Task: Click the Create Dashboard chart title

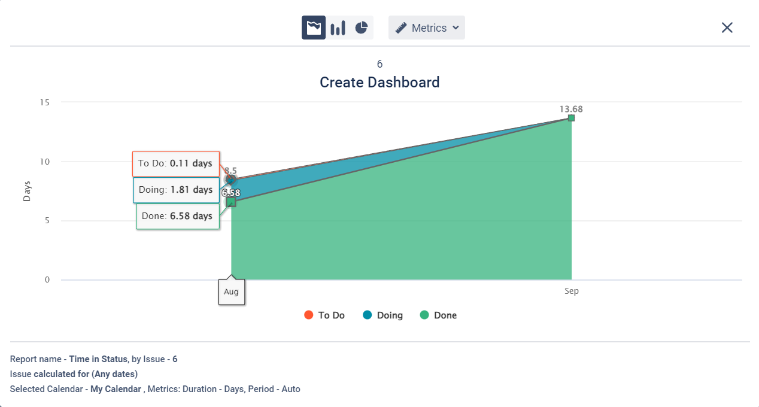Action: click(380, 83)
